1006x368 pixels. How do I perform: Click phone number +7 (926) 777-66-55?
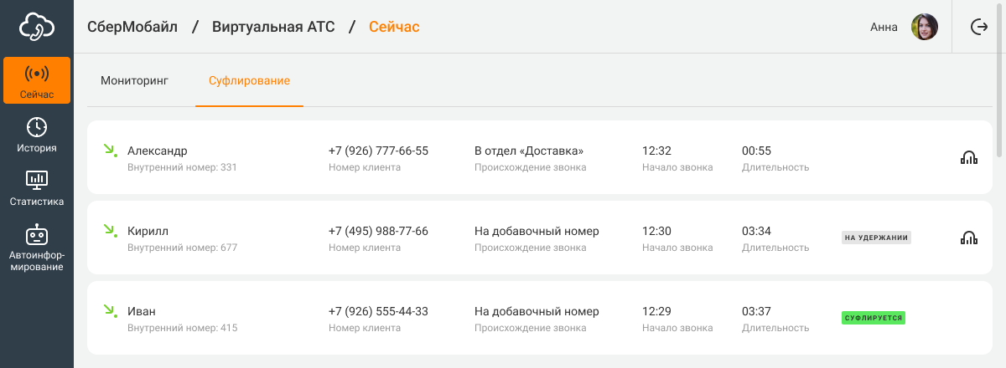click(x=378, y=151)
